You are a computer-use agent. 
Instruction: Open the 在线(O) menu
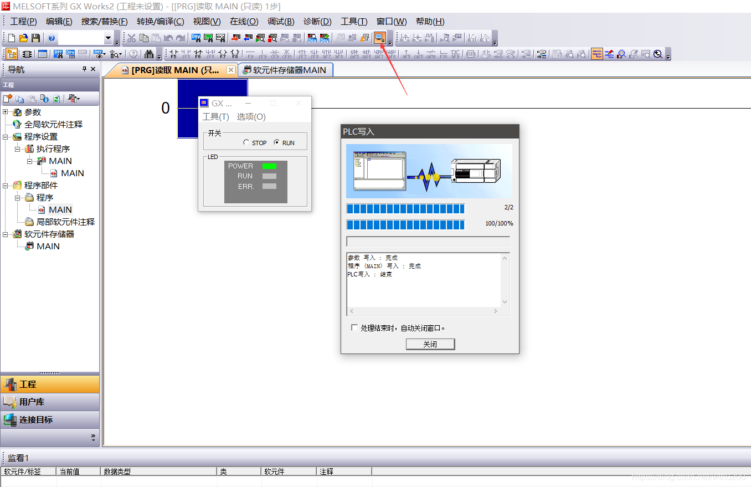click(244, 22)
